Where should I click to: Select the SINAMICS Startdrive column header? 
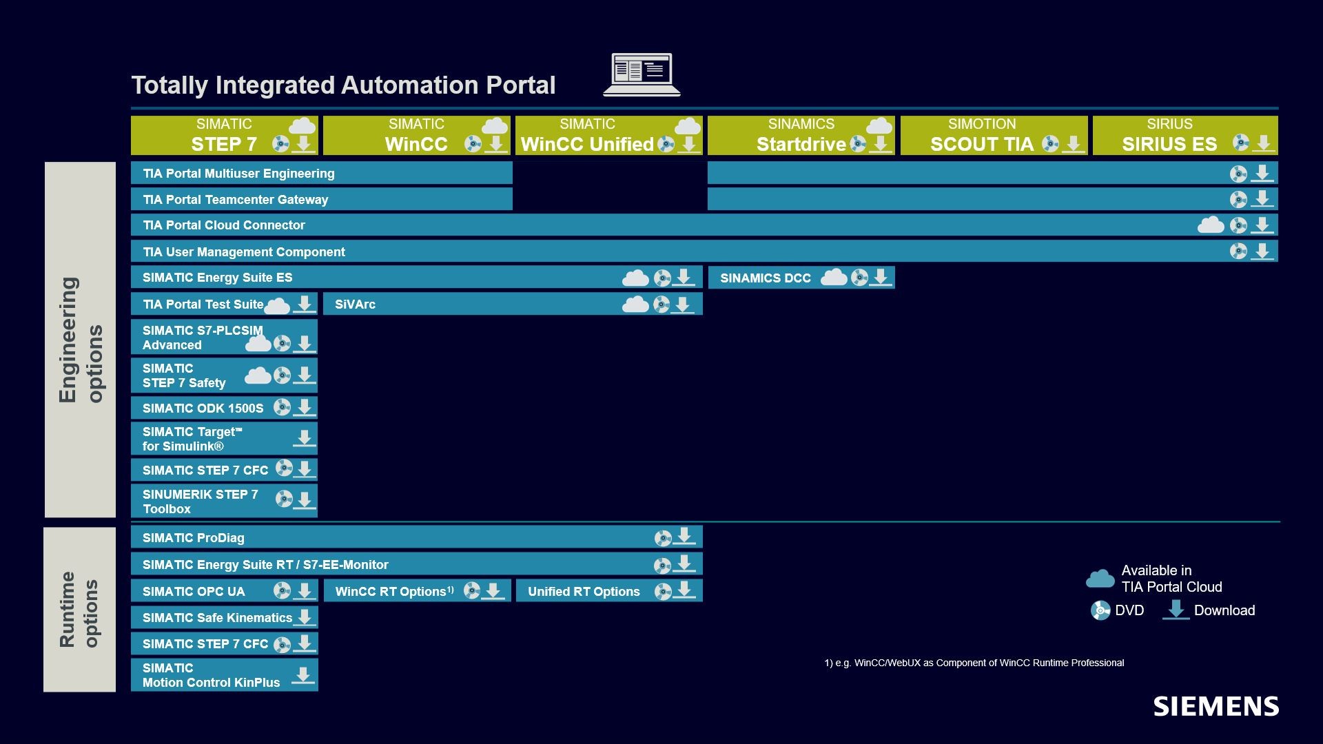[801, 135]
